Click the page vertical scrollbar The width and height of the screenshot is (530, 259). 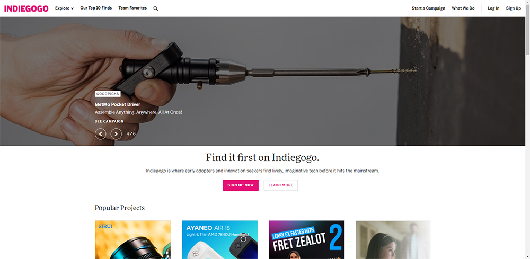(528, 129)
